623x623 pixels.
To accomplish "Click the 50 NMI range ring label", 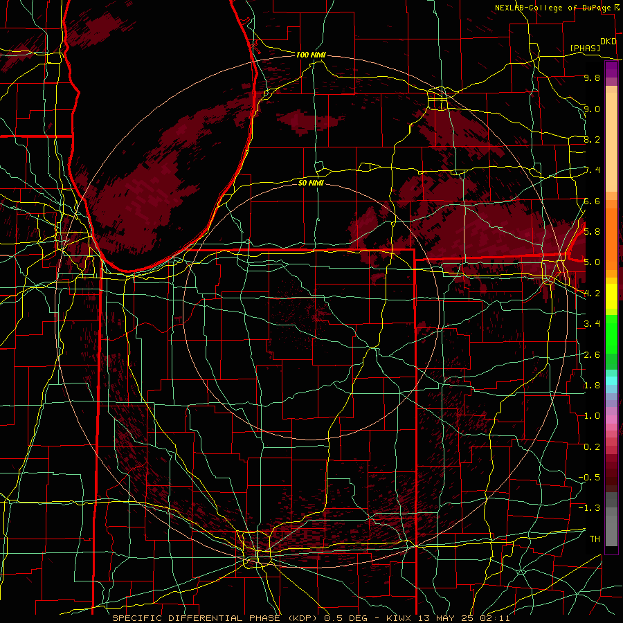I will pos(311,183).
